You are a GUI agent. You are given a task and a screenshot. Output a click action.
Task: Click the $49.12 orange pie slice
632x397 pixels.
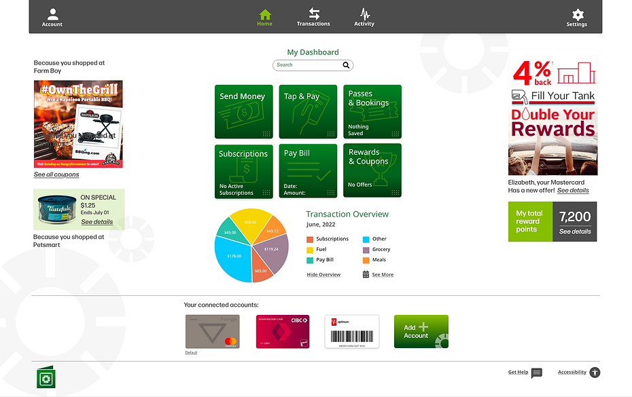coord(273,230)
